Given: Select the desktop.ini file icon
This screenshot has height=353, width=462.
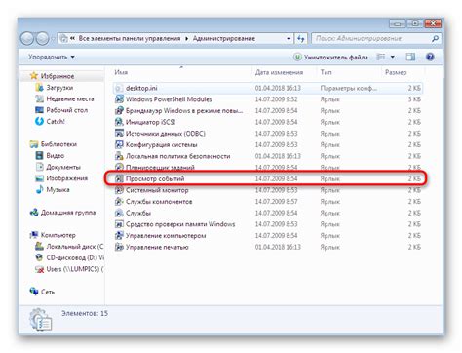Looking at the screenshot, I should (x=119, y=88).
